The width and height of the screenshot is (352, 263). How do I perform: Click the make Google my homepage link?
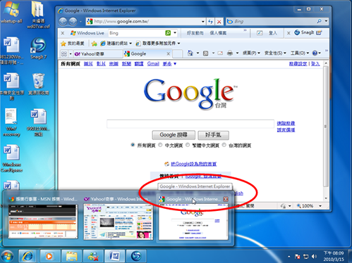point(193,164)
